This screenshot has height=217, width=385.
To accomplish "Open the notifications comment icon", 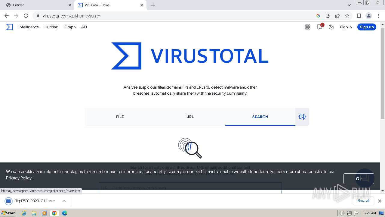I will pos(320,27).
